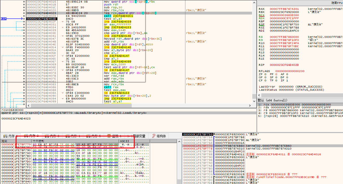
Task: Click the left arrow of the registers horizontal scrollbar
Action: point(259,96)
